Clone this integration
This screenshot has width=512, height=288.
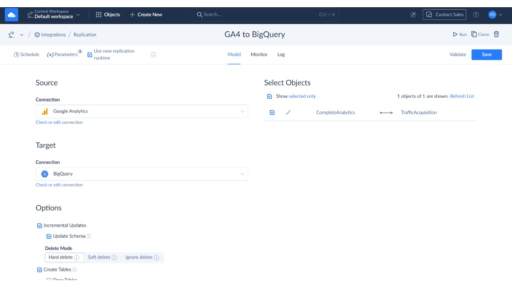click(480, 34)
